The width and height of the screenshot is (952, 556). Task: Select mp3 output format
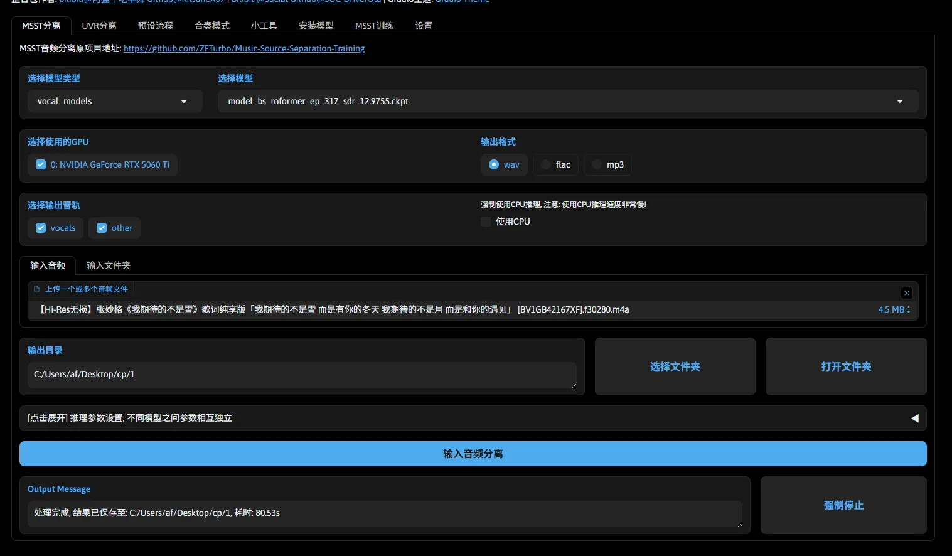pyautogui.click(x=597, y=164)
